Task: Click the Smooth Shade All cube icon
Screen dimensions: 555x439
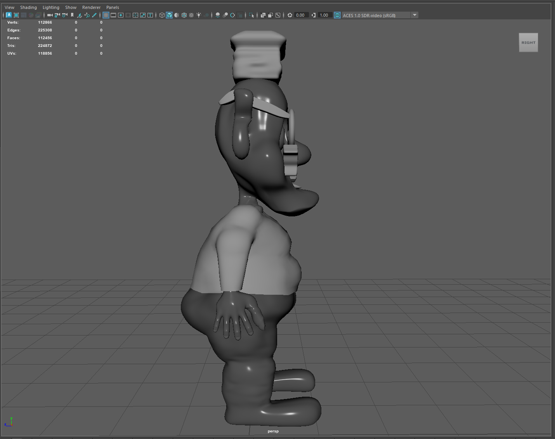Action: tap(169, 15)
